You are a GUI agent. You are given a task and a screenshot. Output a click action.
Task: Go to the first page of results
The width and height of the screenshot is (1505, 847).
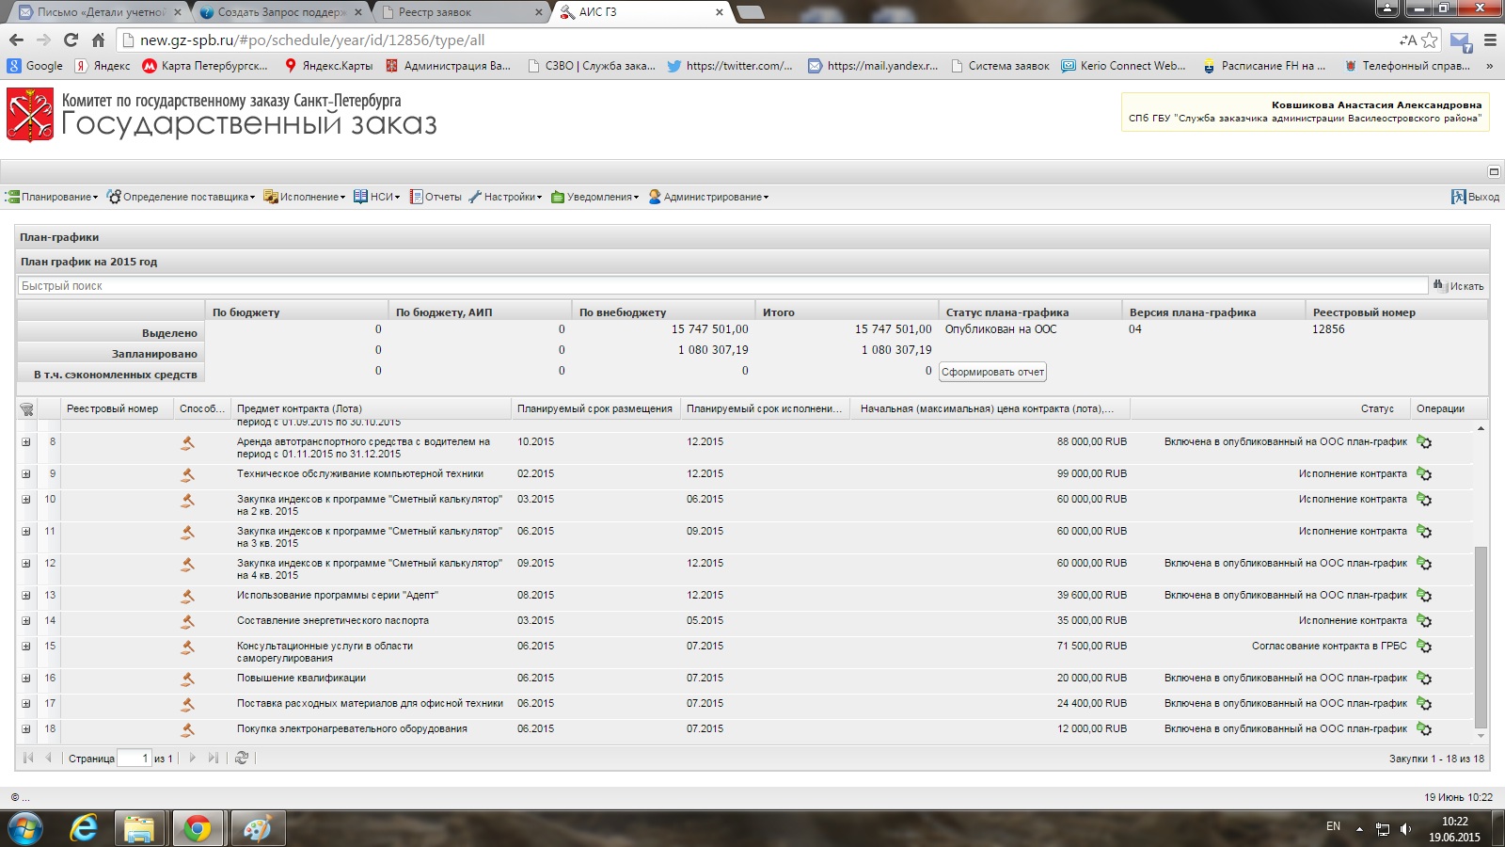(28, 758)
